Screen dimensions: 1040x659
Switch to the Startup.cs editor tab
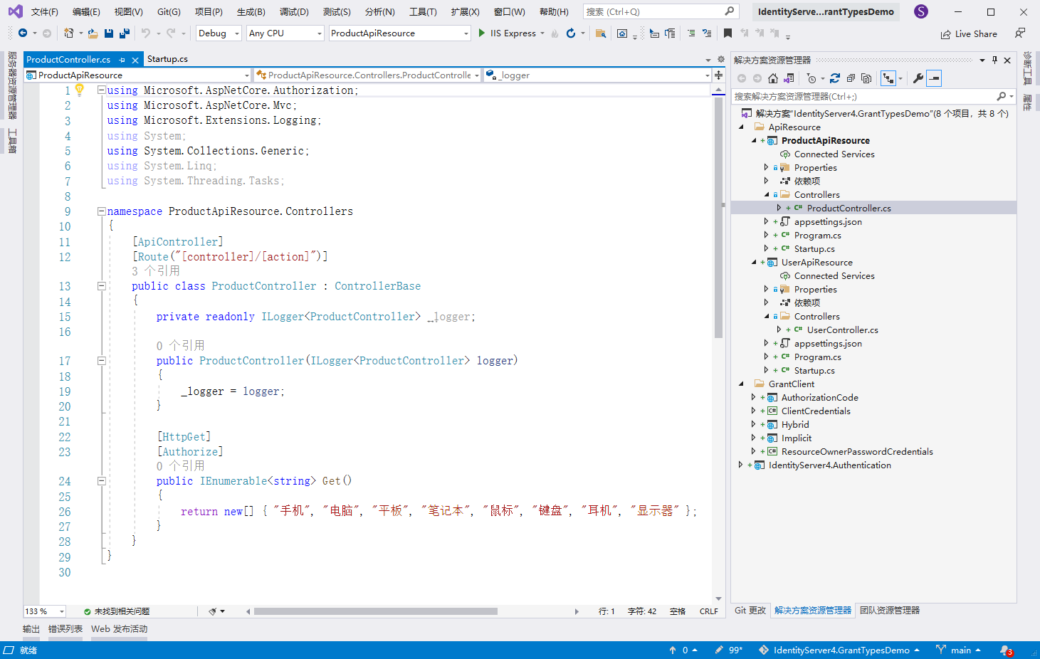click(x=167, y=59)
